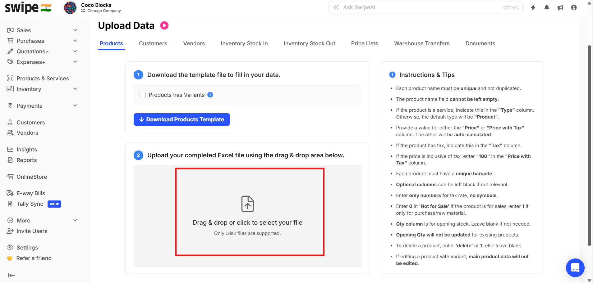The image size is (593, 283).
Task: Open the Inventory Stock In tab
Action: (244, 43)
